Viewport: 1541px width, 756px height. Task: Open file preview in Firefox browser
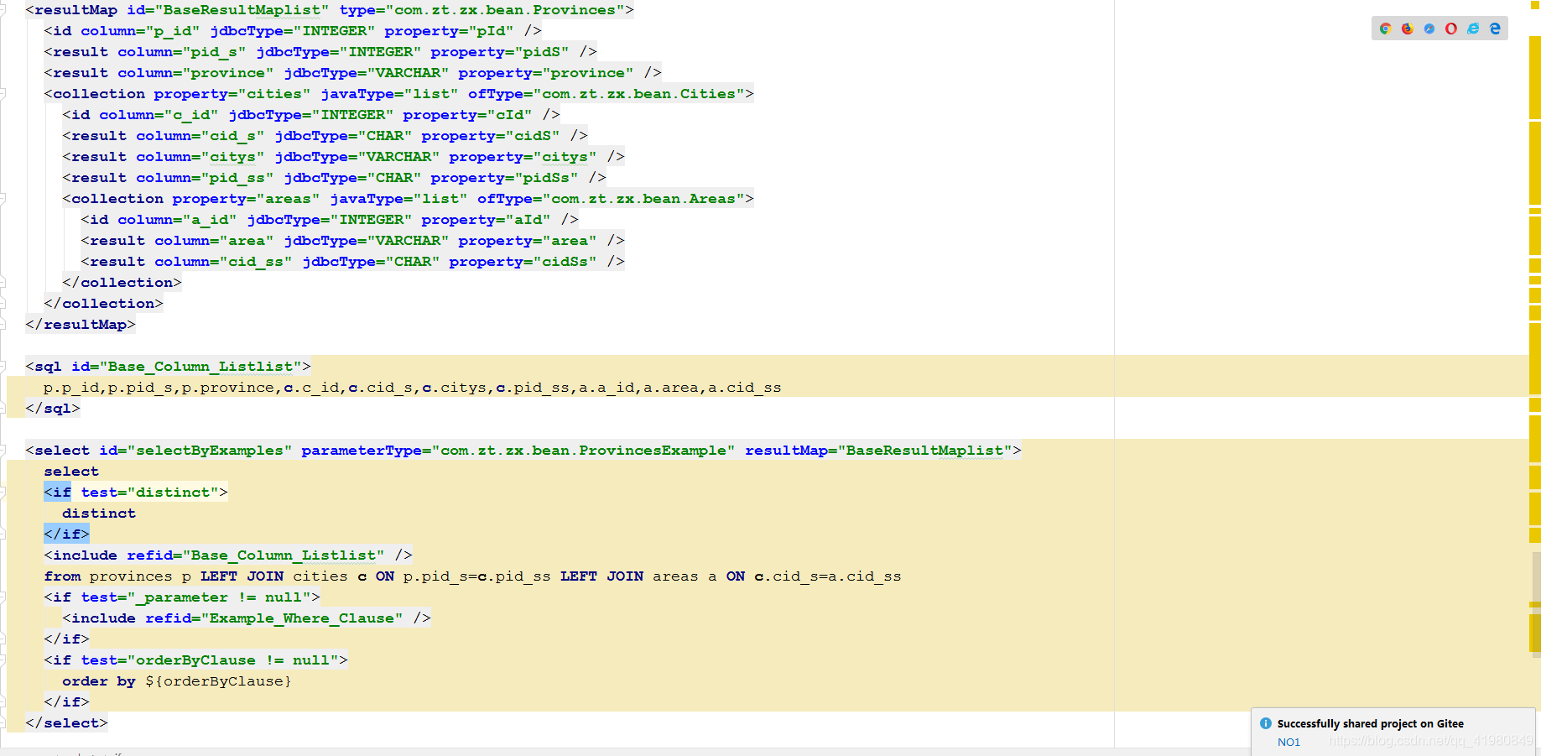1407,29
